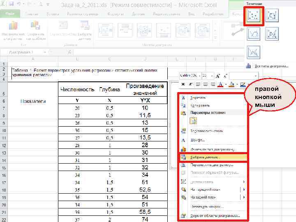Click the Undo icon in quick access toolbar
Viewport: 296px width, 222px height.
tap(18, 4)
